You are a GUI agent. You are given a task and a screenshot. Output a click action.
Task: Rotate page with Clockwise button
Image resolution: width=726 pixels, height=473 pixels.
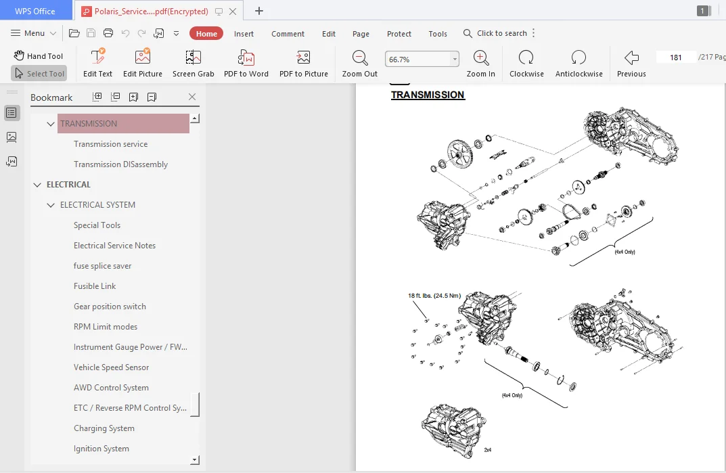point(526,64)
